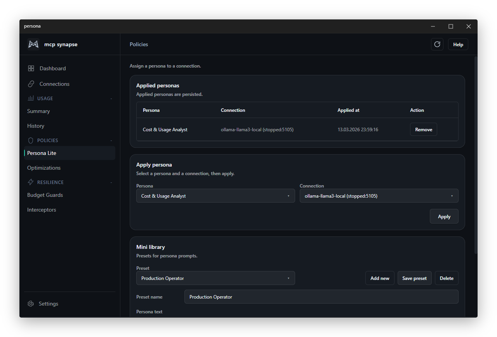Expand the Preset dropdown

coord(215,278)
